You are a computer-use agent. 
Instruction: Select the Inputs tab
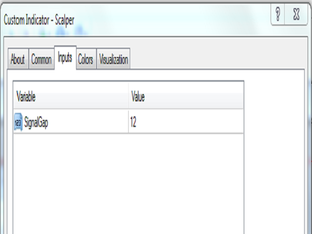click(65, 58)
